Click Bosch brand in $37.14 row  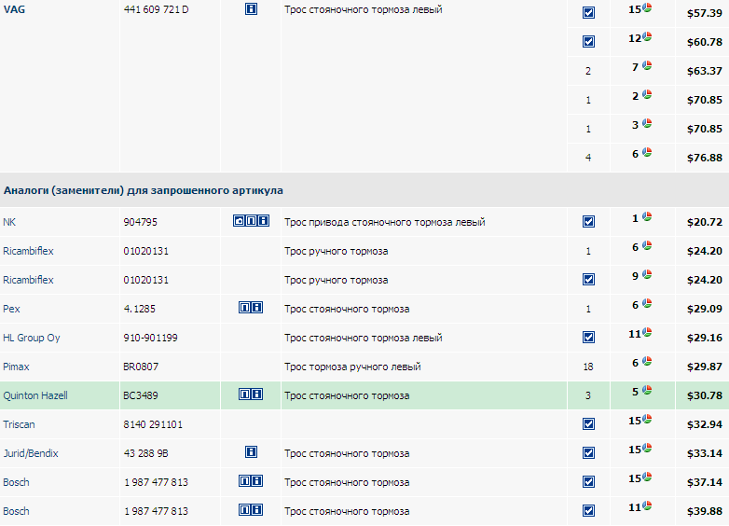16,482
